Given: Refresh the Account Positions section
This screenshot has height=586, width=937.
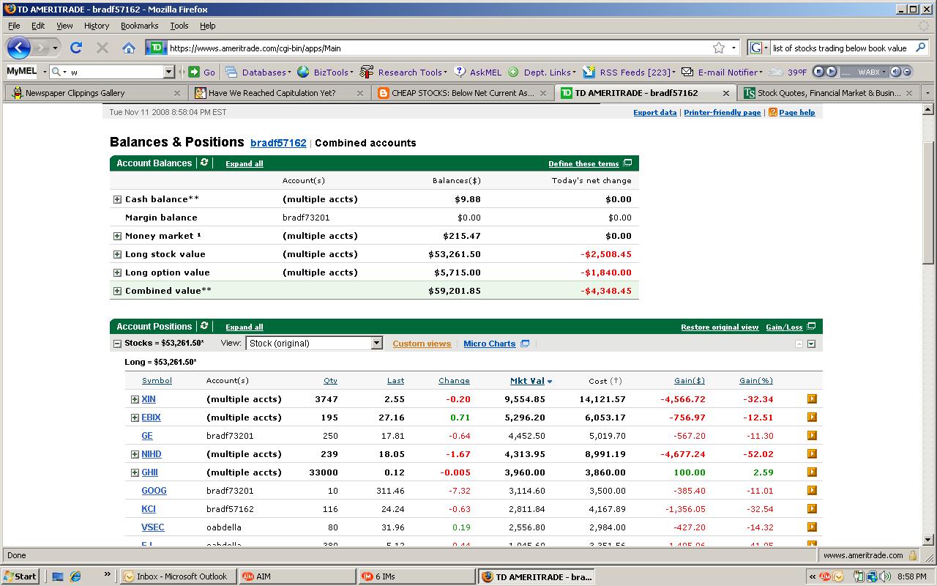Looking at the screenshot, I should pyautogui.click(x=204, y=326).
